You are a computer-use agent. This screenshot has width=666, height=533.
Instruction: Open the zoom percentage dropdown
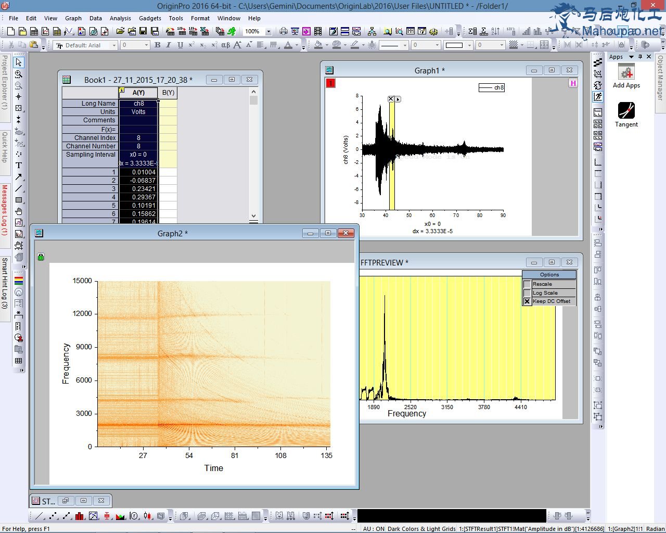click(x=268, y=32)
